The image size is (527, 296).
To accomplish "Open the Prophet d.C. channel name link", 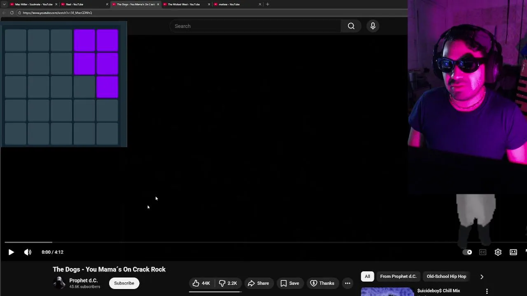I will (83, 280).
